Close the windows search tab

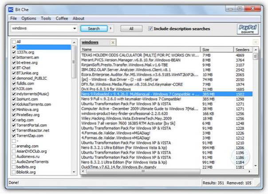pos(113,42)
